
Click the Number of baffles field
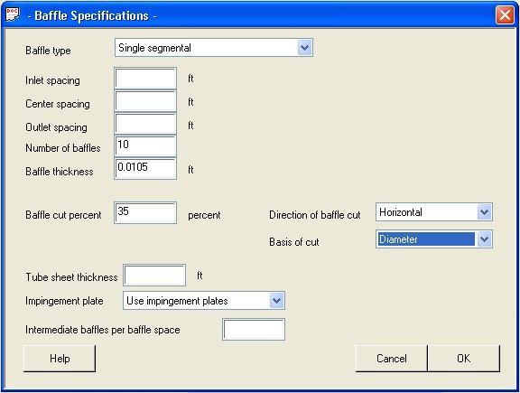145,146
